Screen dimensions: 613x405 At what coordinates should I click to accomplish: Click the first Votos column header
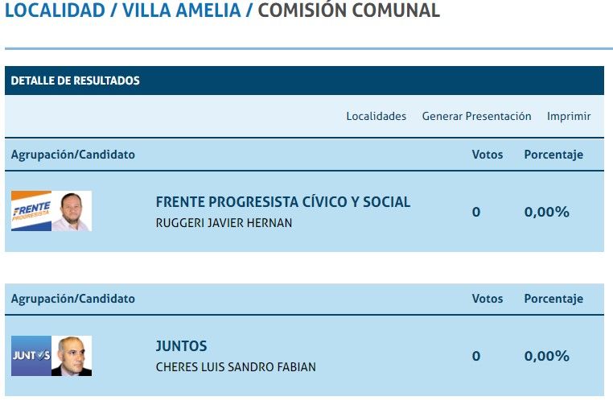tap(487, 155)
